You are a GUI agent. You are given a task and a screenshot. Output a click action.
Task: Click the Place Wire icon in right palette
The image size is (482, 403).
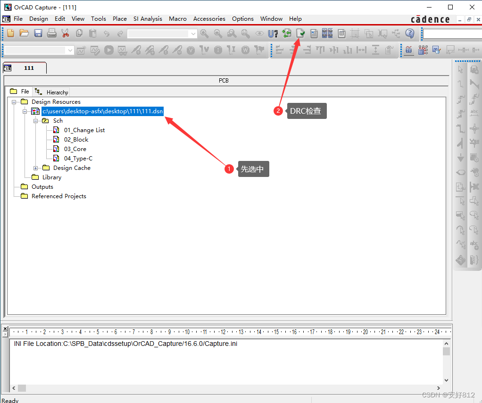[460, 84]
